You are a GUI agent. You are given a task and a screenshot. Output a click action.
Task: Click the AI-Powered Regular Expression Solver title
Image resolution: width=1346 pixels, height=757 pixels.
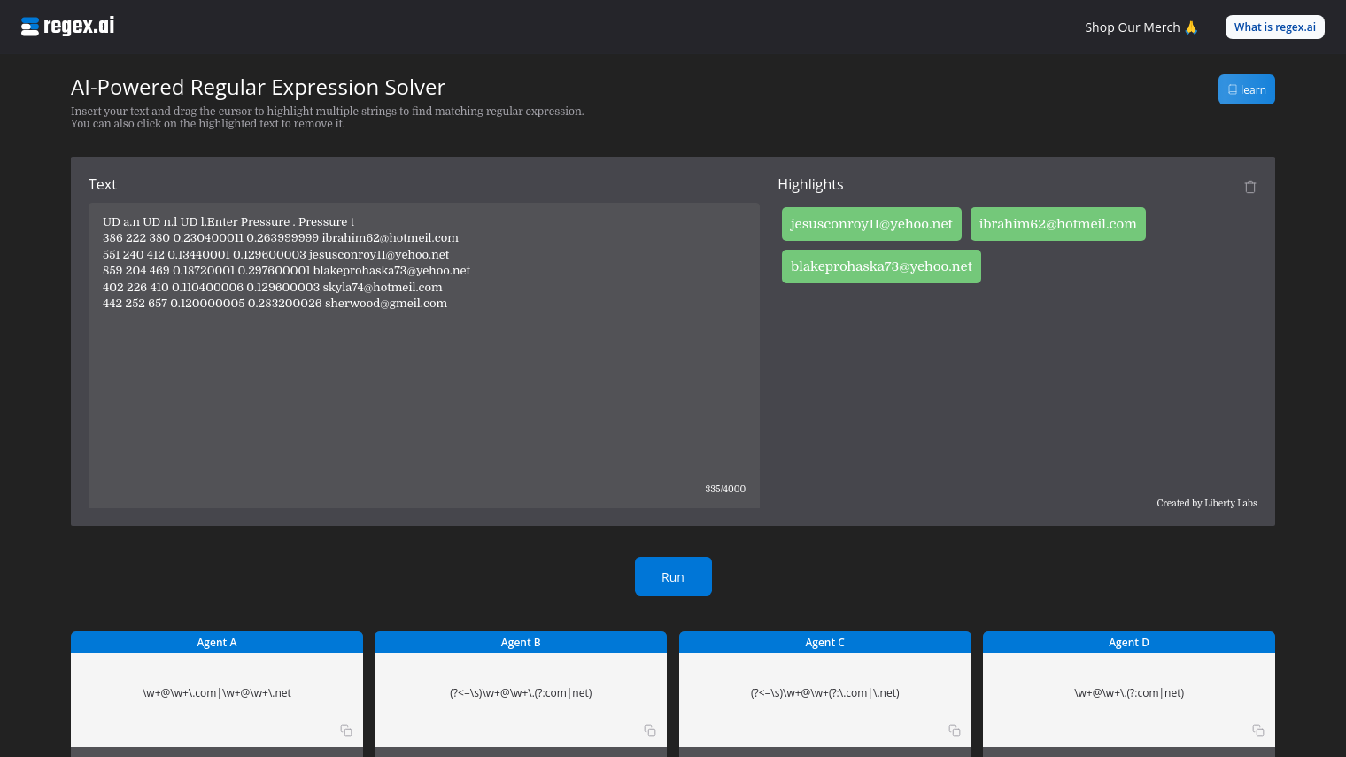pyautogui.click(x=258, y=88)
